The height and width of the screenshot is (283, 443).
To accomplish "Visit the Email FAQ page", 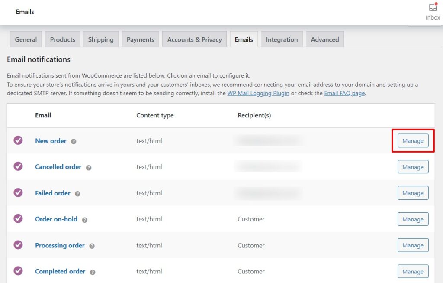I will point(344,93).
